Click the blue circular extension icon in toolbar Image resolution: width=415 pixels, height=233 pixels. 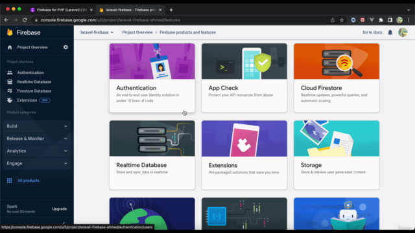point(353,20)
